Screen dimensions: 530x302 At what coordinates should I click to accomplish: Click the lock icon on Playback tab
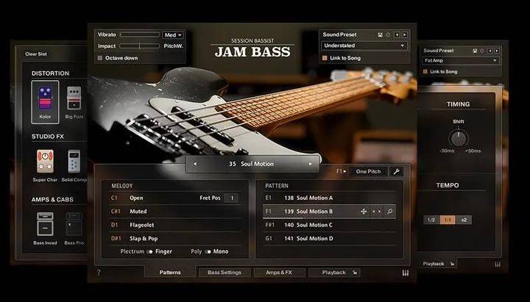pyautogui.click(x=355, y=273)
